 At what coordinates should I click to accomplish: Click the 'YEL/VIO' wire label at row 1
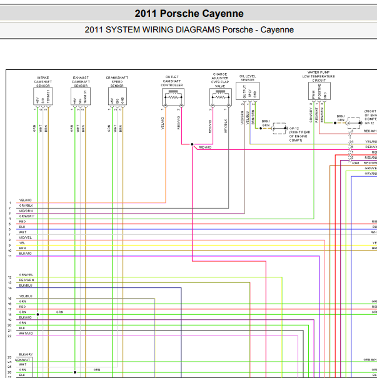tap(26, 201)
